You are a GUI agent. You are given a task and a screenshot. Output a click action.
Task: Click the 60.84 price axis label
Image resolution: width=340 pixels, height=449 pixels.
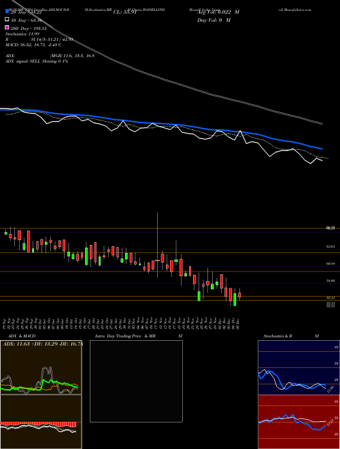[x=330, y=263]
